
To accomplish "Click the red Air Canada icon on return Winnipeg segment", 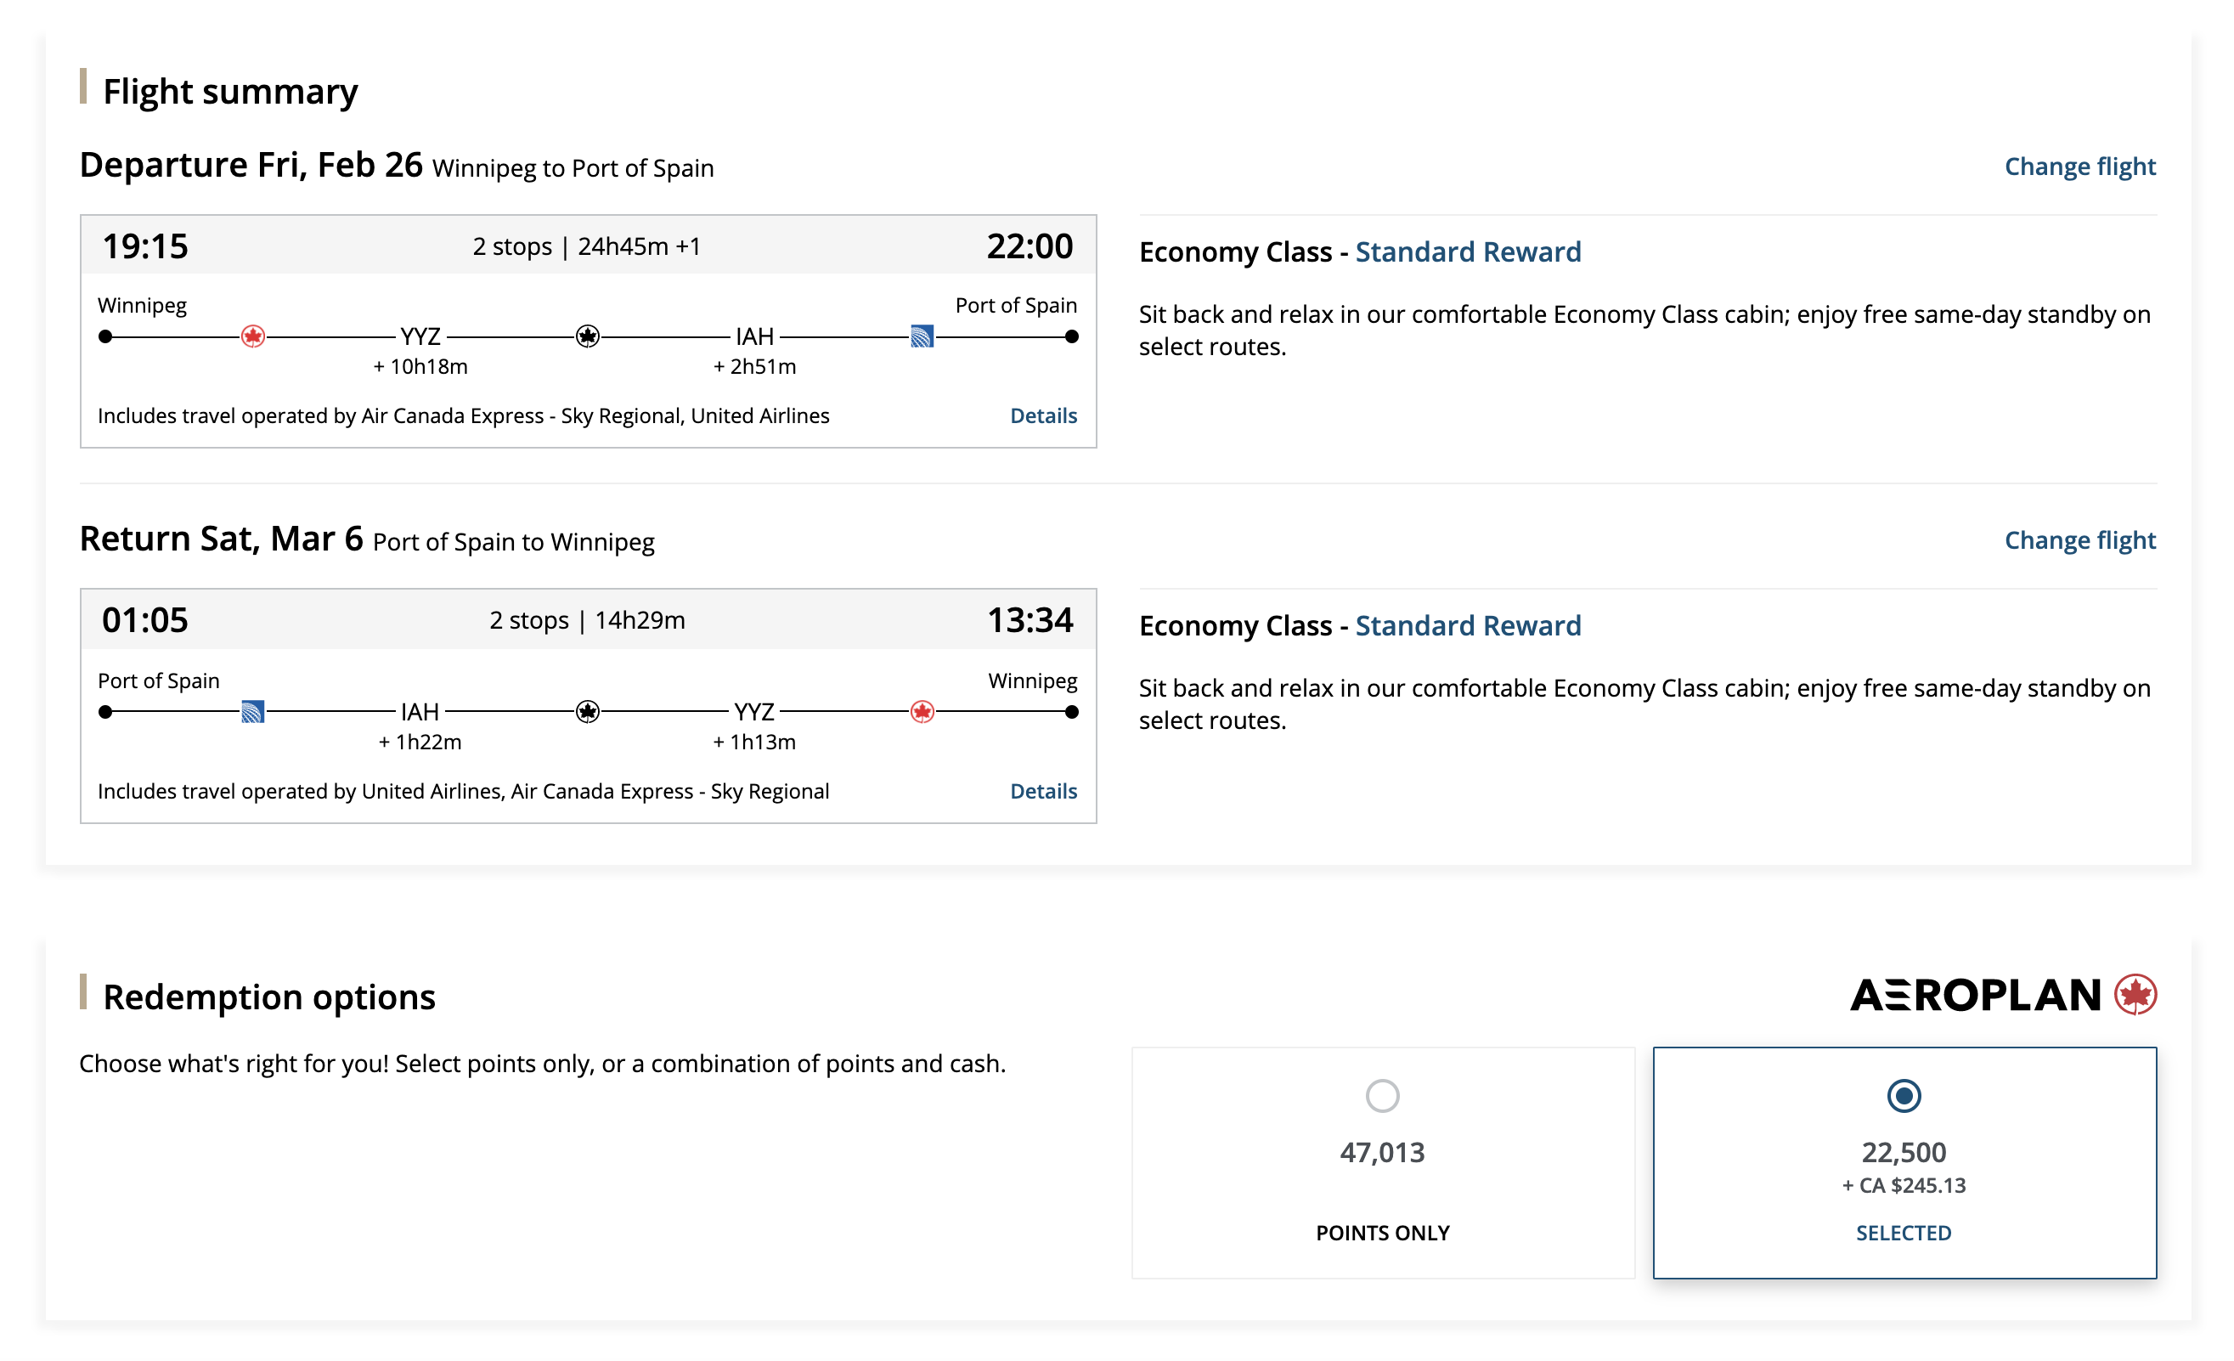I will pos(922,712).
